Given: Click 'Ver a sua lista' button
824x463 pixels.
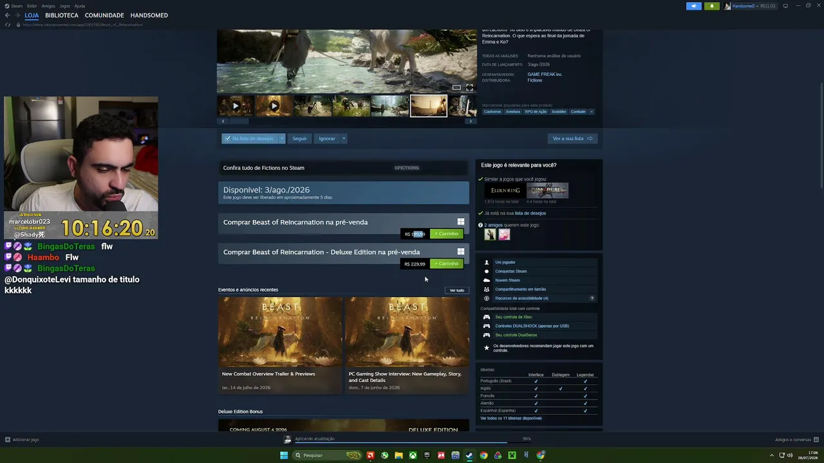Looking at the screenshot, I should [x=572, y=138].
